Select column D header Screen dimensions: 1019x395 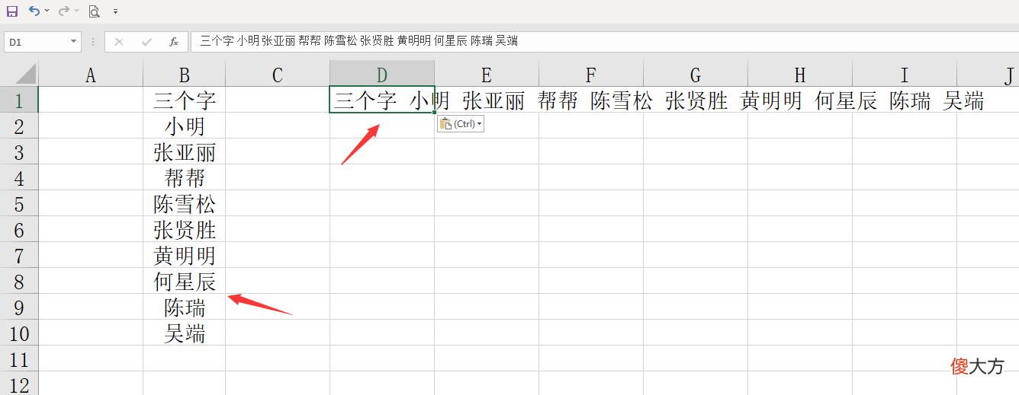point(382,75)
